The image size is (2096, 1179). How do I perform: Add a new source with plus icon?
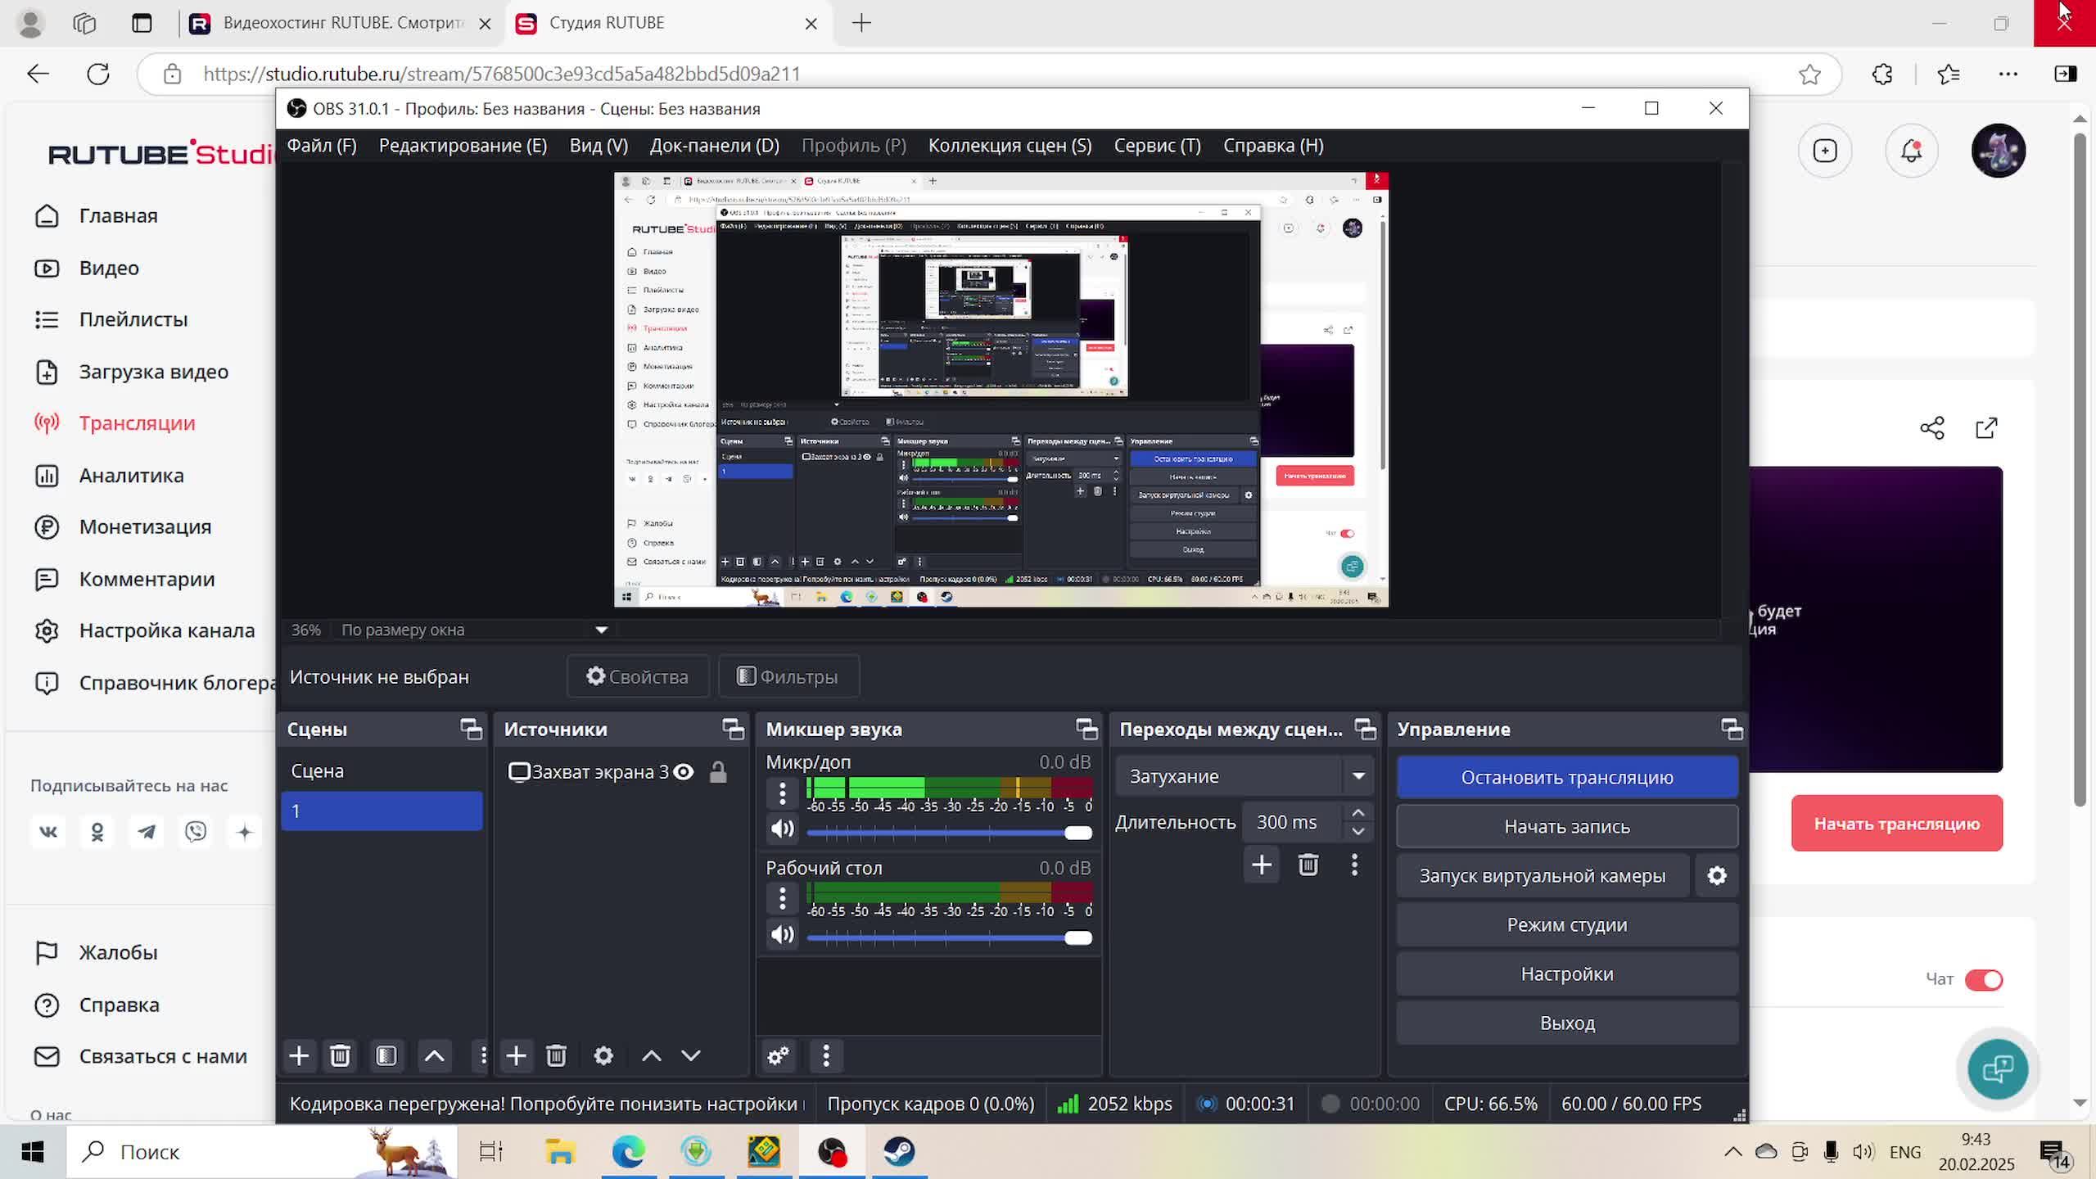tap(516, 1055)
